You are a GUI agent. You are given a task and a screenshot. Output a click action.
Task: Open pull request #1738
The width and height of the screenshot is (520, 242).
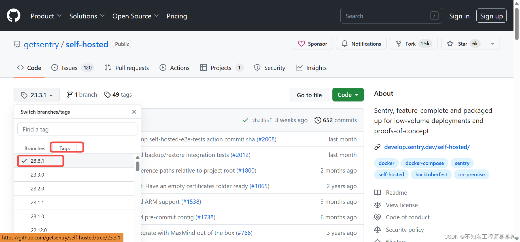205,217
